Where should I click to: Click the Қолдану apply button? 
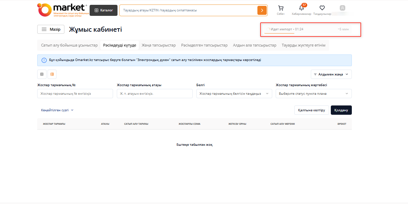[341, 110]
